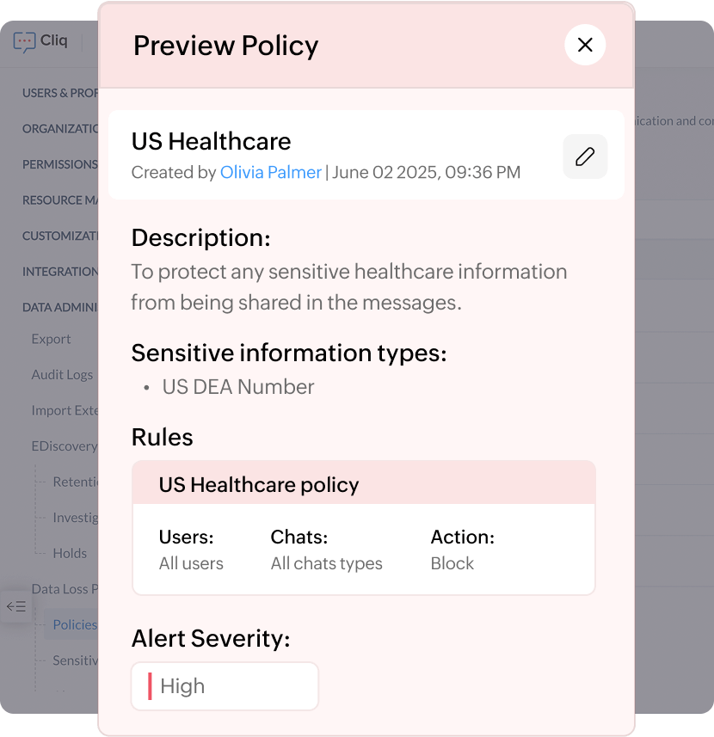Click the US Healthcare policy rule card
The image size is (714, 737).
coord(363,525)
